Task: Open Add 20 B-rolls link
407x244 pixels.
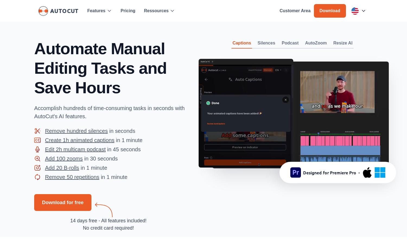Action: (x=62, y=168)
